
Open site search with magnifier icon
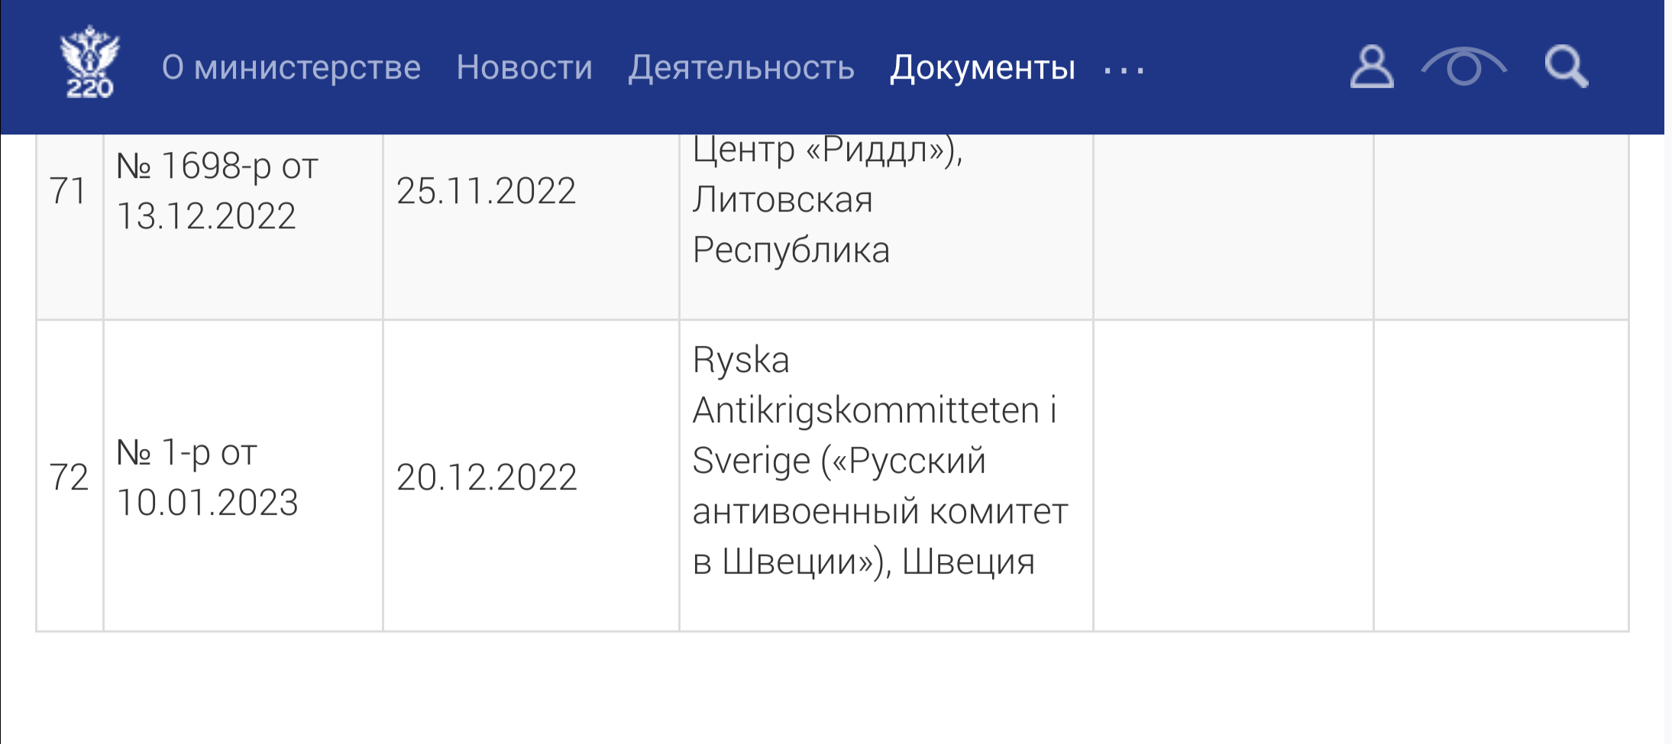pyautogui.click(x=1566, y=67)
